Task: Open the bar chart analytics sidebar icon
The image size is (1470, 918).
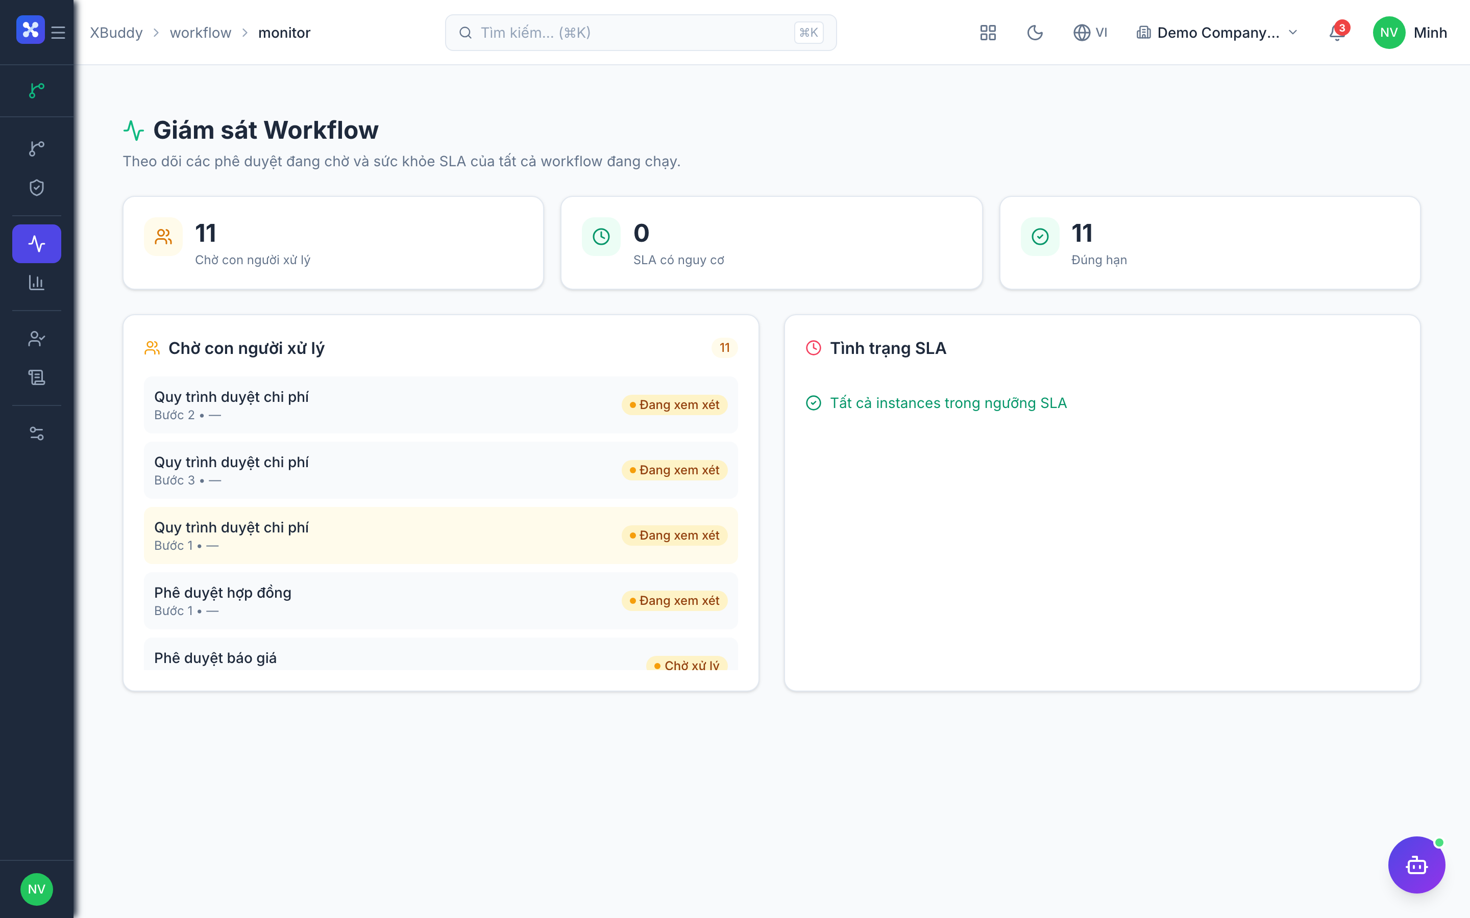Action: tap(36, 283)
